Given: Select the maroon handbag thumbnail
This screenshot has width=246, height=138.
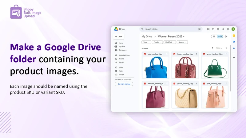Looking at the screenshot, I should (156, 97).
